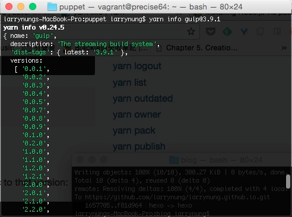Image resolution: width=292 pixels, height=217 pixels.
Task: Click the Pocket save extension icon
Action: click(x=211, y=31)
